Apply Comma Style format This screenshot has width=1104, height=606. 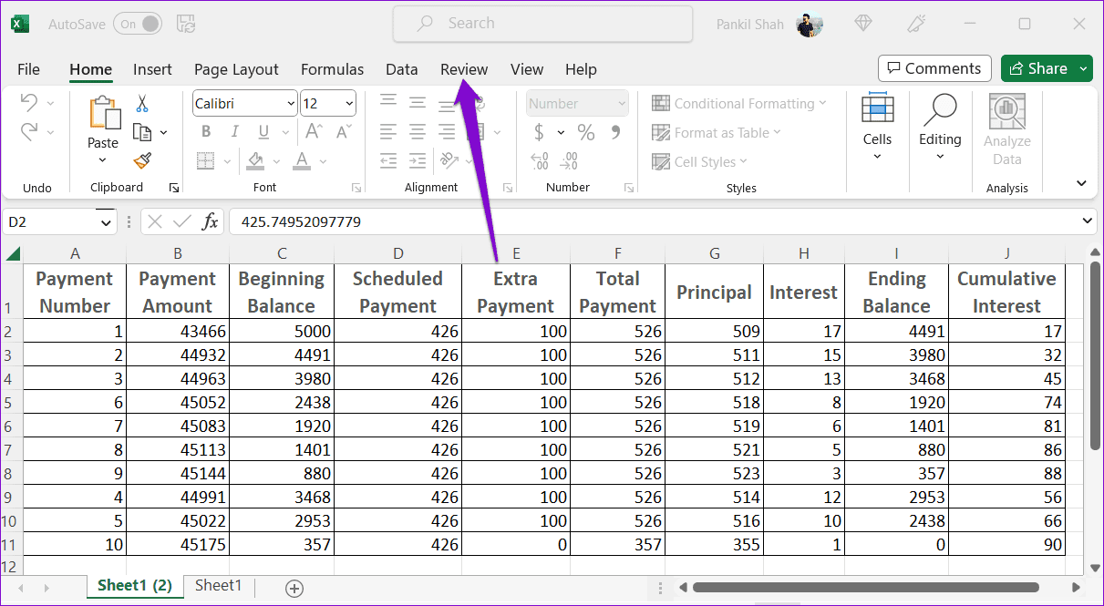click(x=615, y=133)
